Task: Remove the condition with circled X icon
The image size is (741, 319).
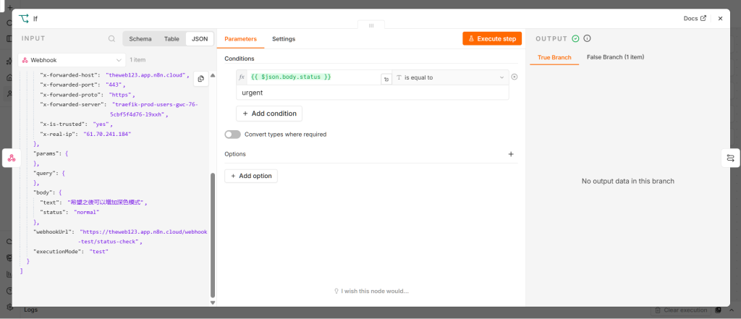Action: (x=515, y=77)
